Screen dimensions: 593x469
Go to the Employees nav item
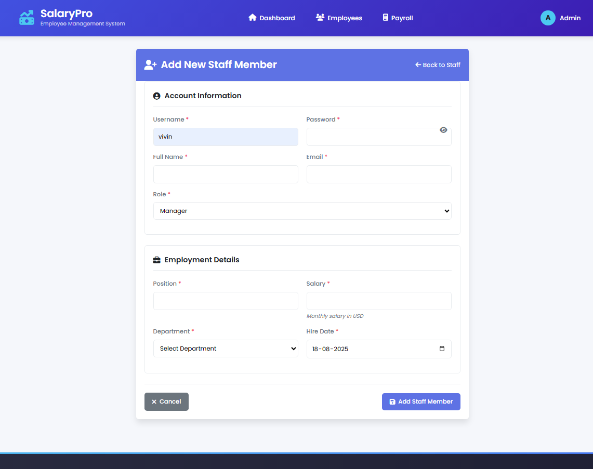tap(339, 18)
